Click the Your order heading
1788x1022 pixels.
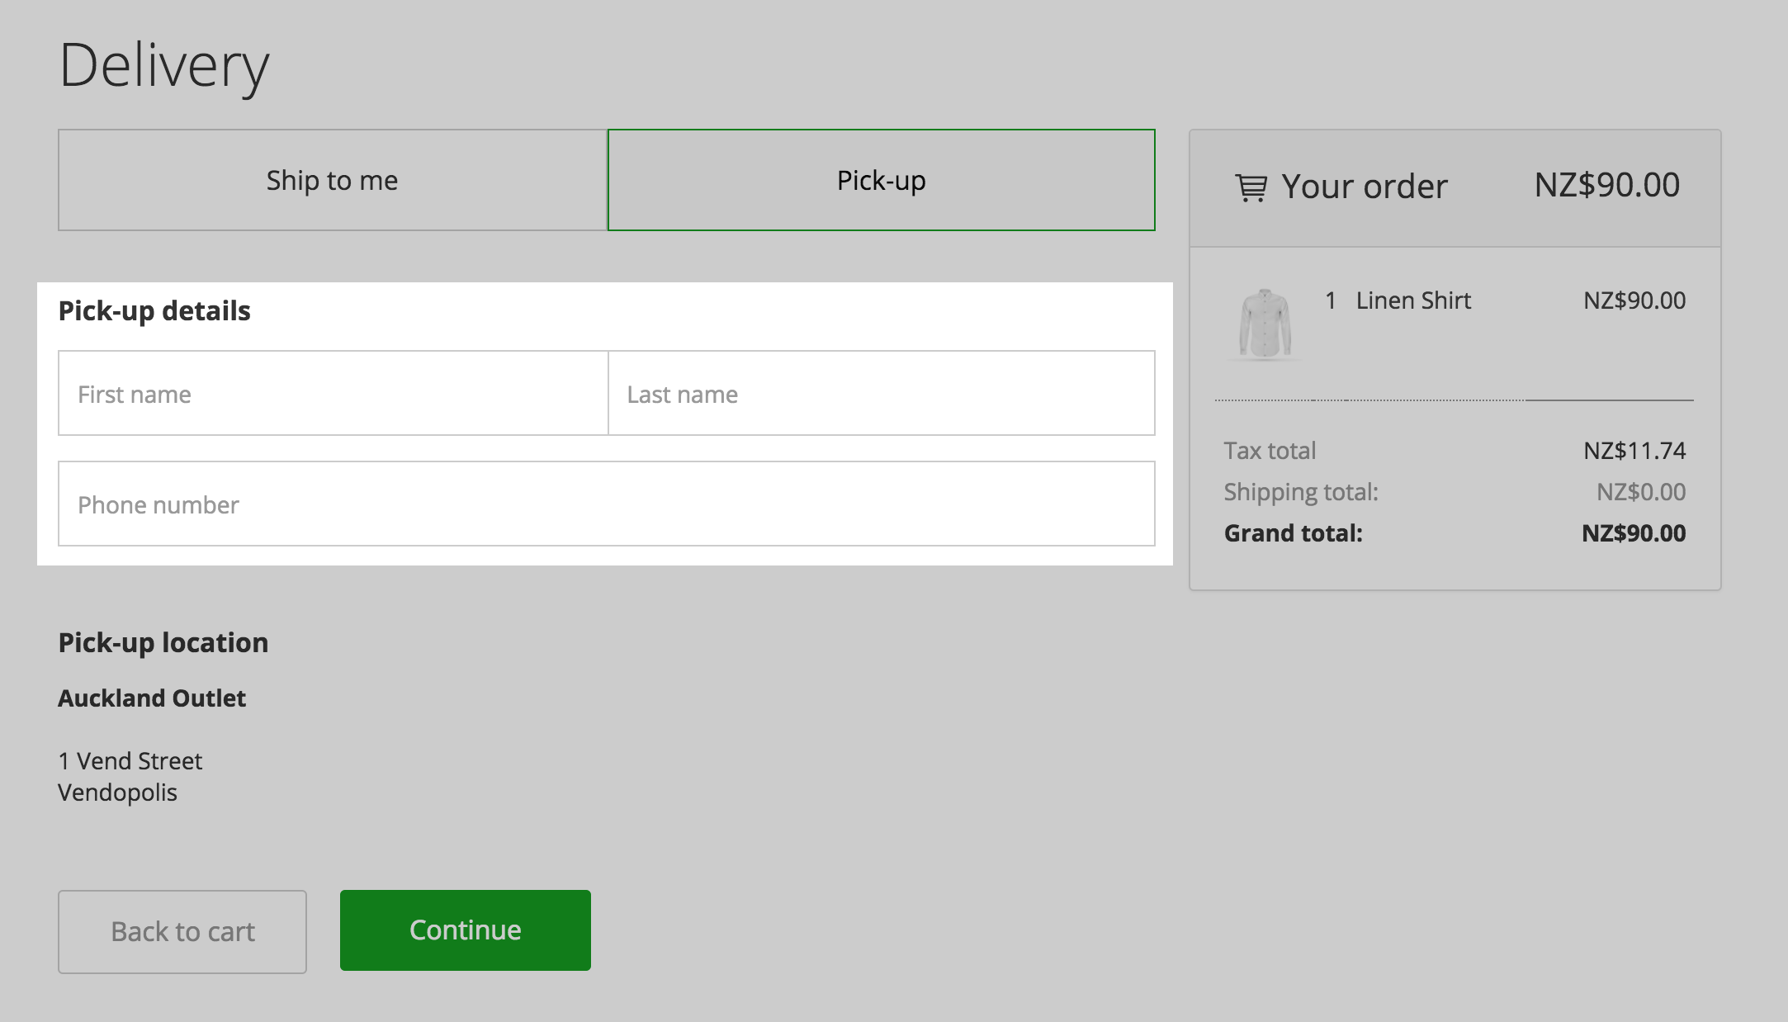pos(1364,187)
